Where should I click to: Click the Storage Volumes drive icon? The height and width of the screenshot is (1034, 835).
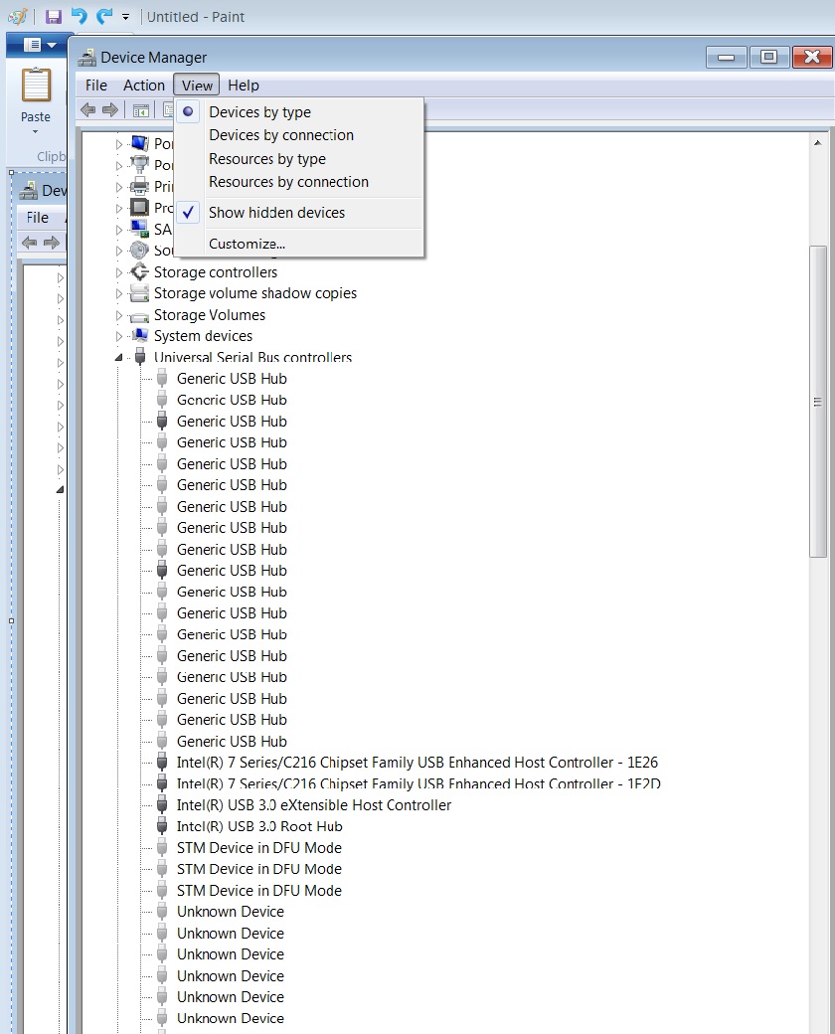[x=140, y=316]
